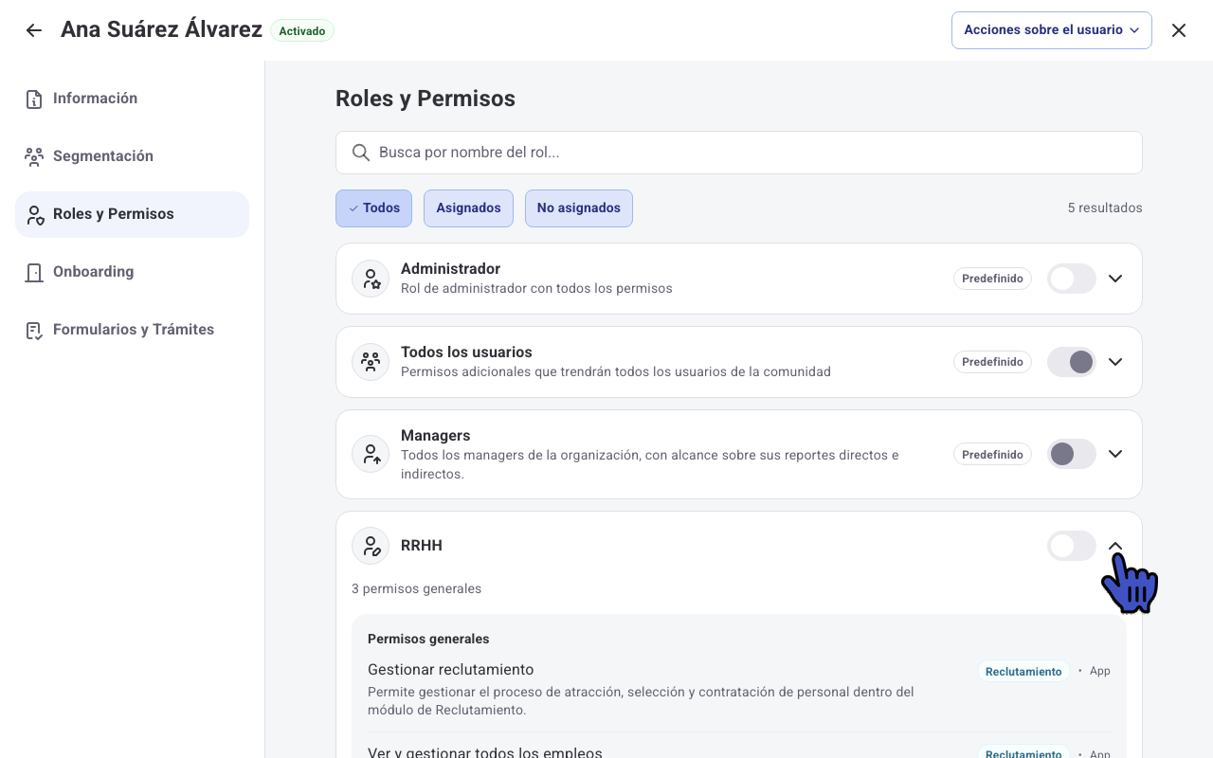Toggle the Administrador role switch
The height and width of the screenshot is (758, 1213).
(1072, 279)
